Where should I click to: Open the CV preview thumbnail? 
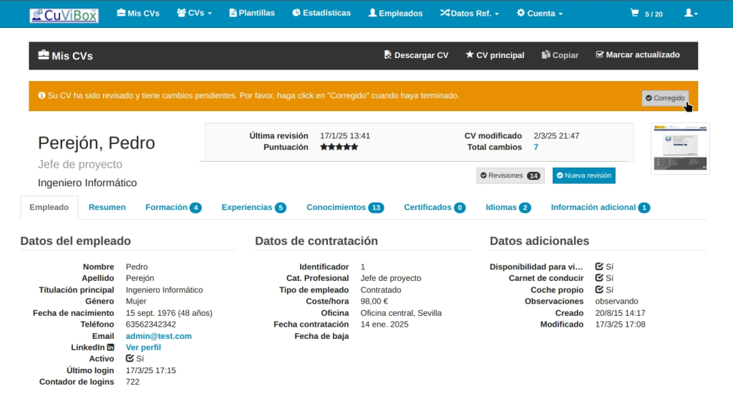click(679, 148)
